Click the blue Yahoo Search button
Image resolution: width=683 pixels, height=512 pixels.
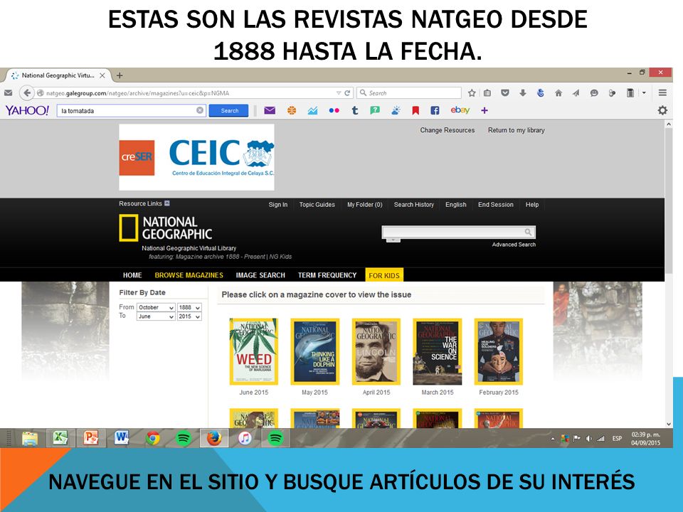(228, 111)
